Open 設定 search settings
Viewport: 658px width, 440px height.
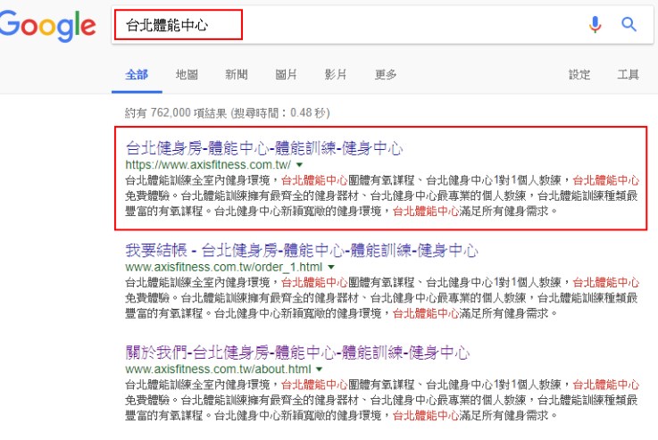[x=579, y=75]
